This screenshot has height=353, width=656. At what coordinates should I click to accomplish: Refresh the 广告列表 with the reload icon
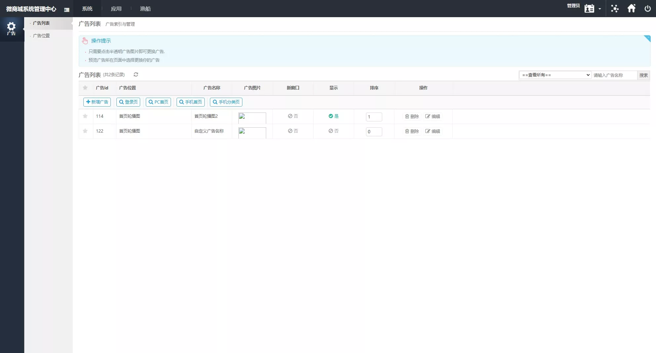136,75
